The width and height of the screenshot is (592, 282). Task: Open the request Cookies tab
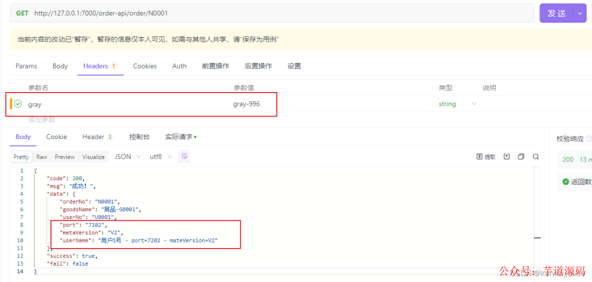click(145, 66)
